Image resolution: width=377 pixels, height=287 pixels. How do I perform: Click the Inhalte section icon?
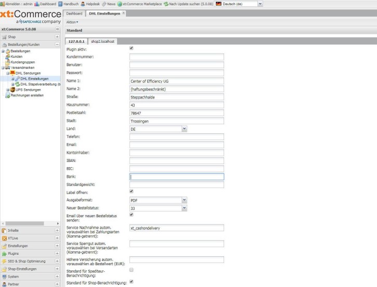[x=4, y=230]
